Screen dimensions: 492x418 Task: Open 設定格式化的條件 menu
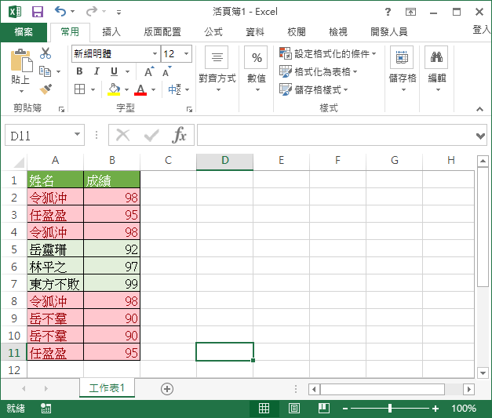pos(327,53)
